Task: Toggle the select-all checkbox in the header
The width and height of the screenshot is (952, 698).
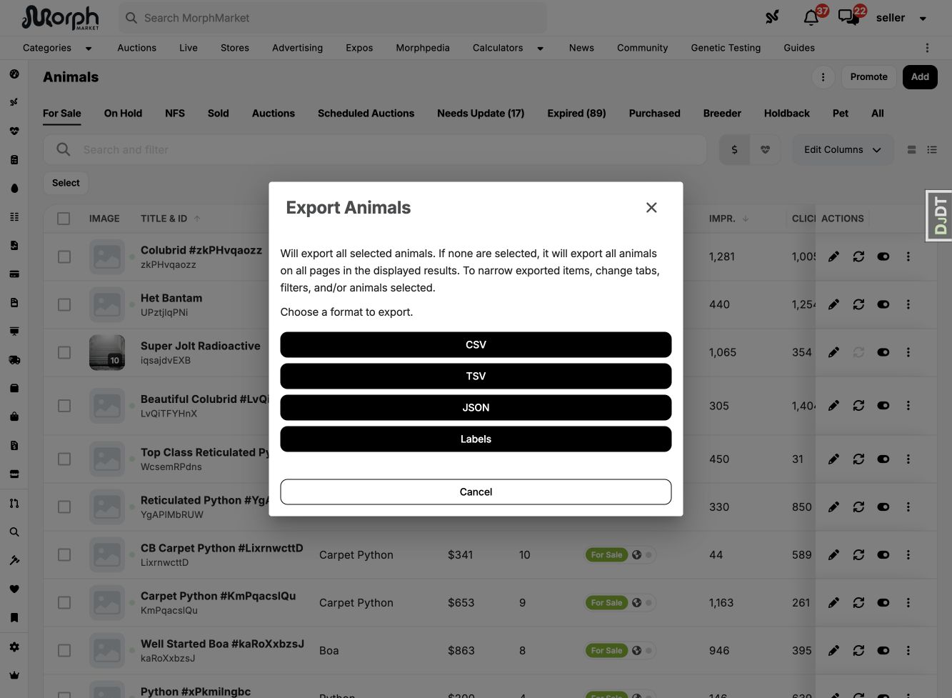Action: pos(64,219)
